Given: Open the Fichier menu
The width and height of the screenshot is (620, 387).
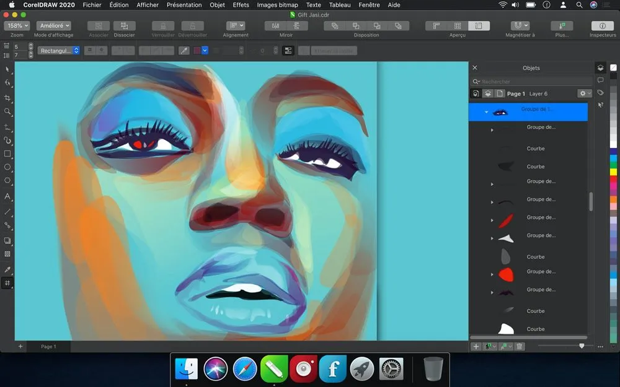Looking at the screenshot, I should click(x=92, y=5).
